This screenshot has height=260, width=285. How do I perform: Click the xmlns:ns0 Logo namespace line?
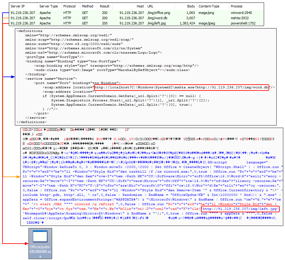pos(93,53)
